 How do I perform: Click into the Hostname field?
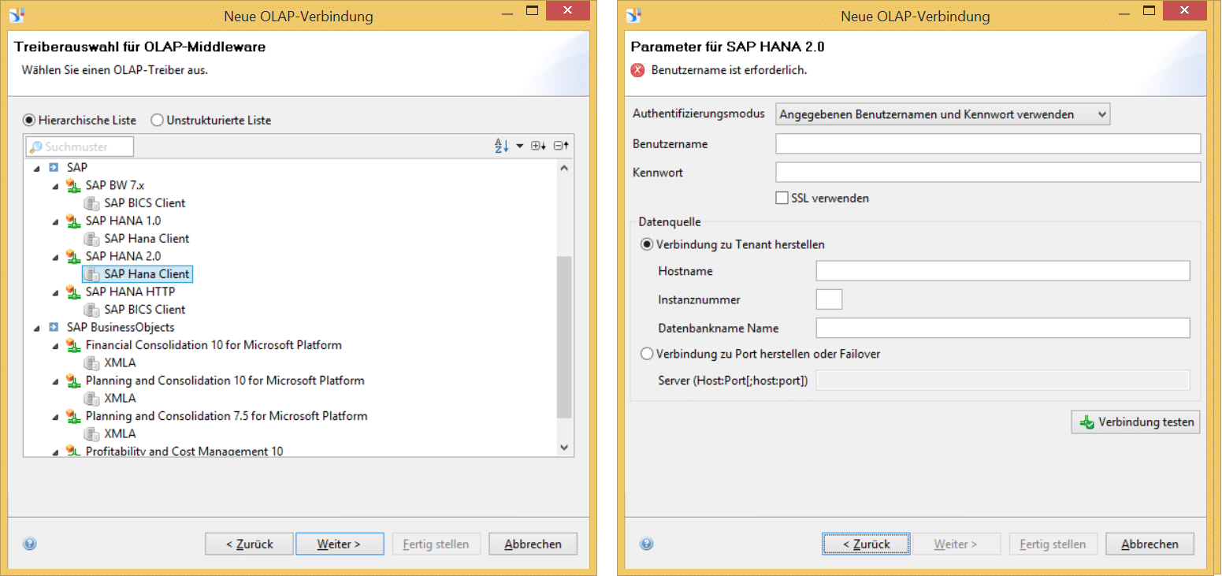[x=1003, y=271]
